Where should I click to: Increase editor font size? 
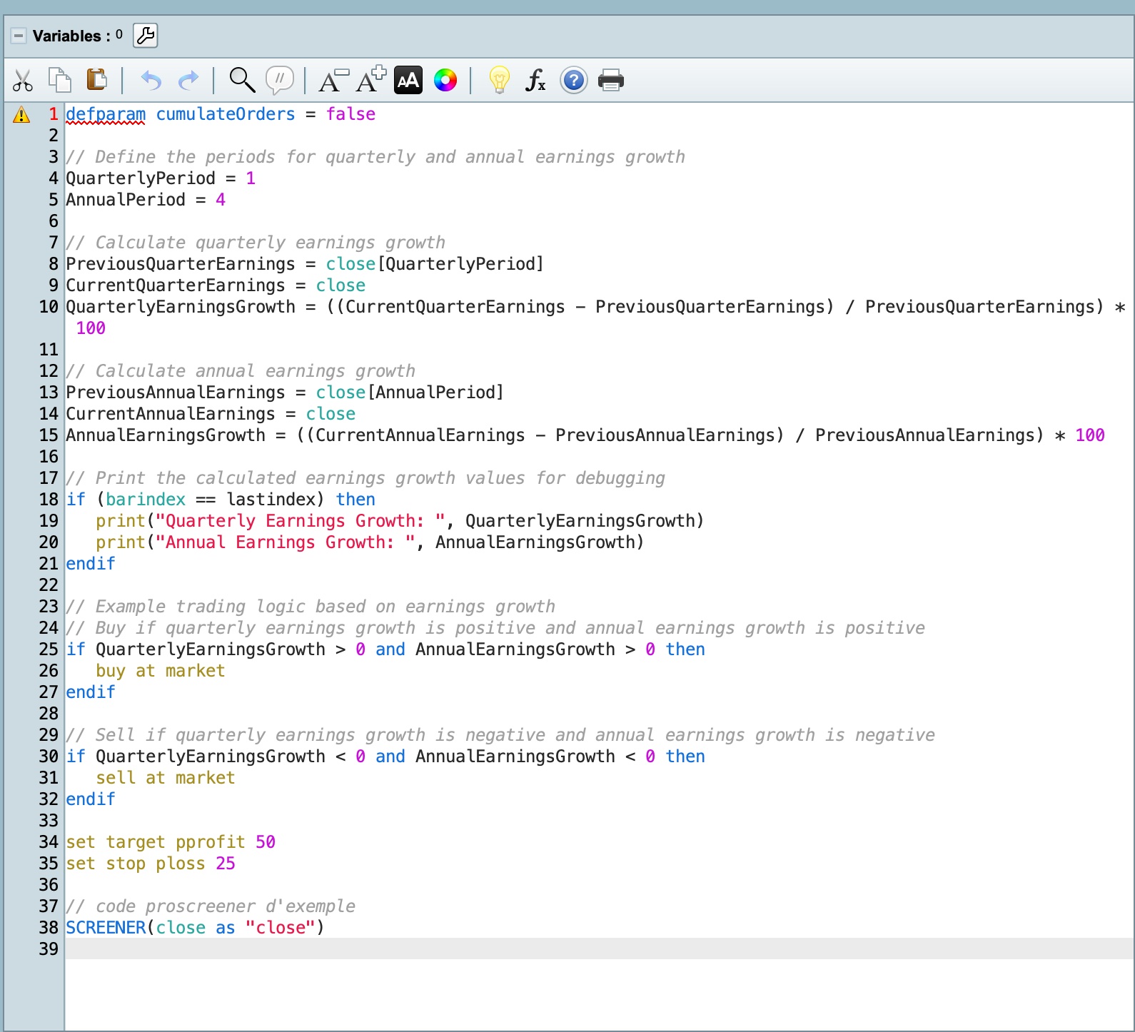coord(370,80)
